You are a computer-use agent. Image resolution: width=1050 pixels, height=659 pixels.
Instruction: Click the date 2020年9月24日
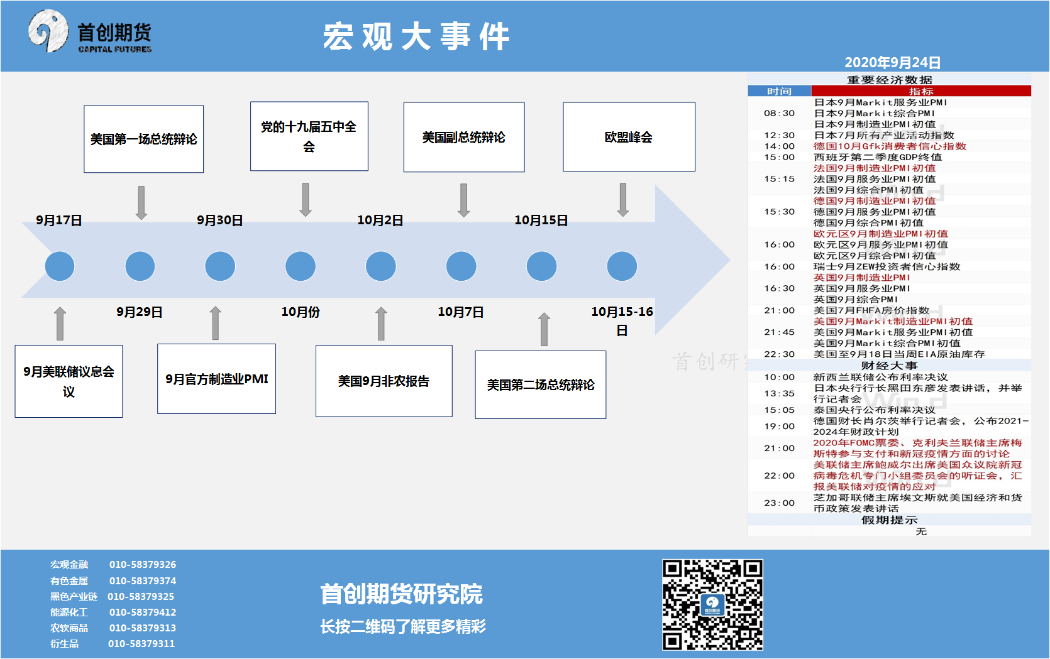point(893,63)
